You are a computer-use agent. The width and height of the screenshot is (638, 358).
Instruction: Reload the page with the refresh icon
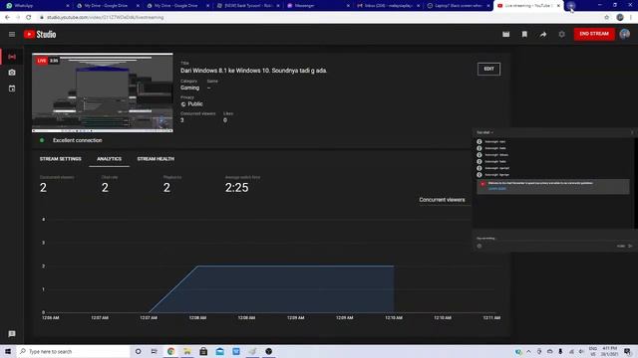29,18
